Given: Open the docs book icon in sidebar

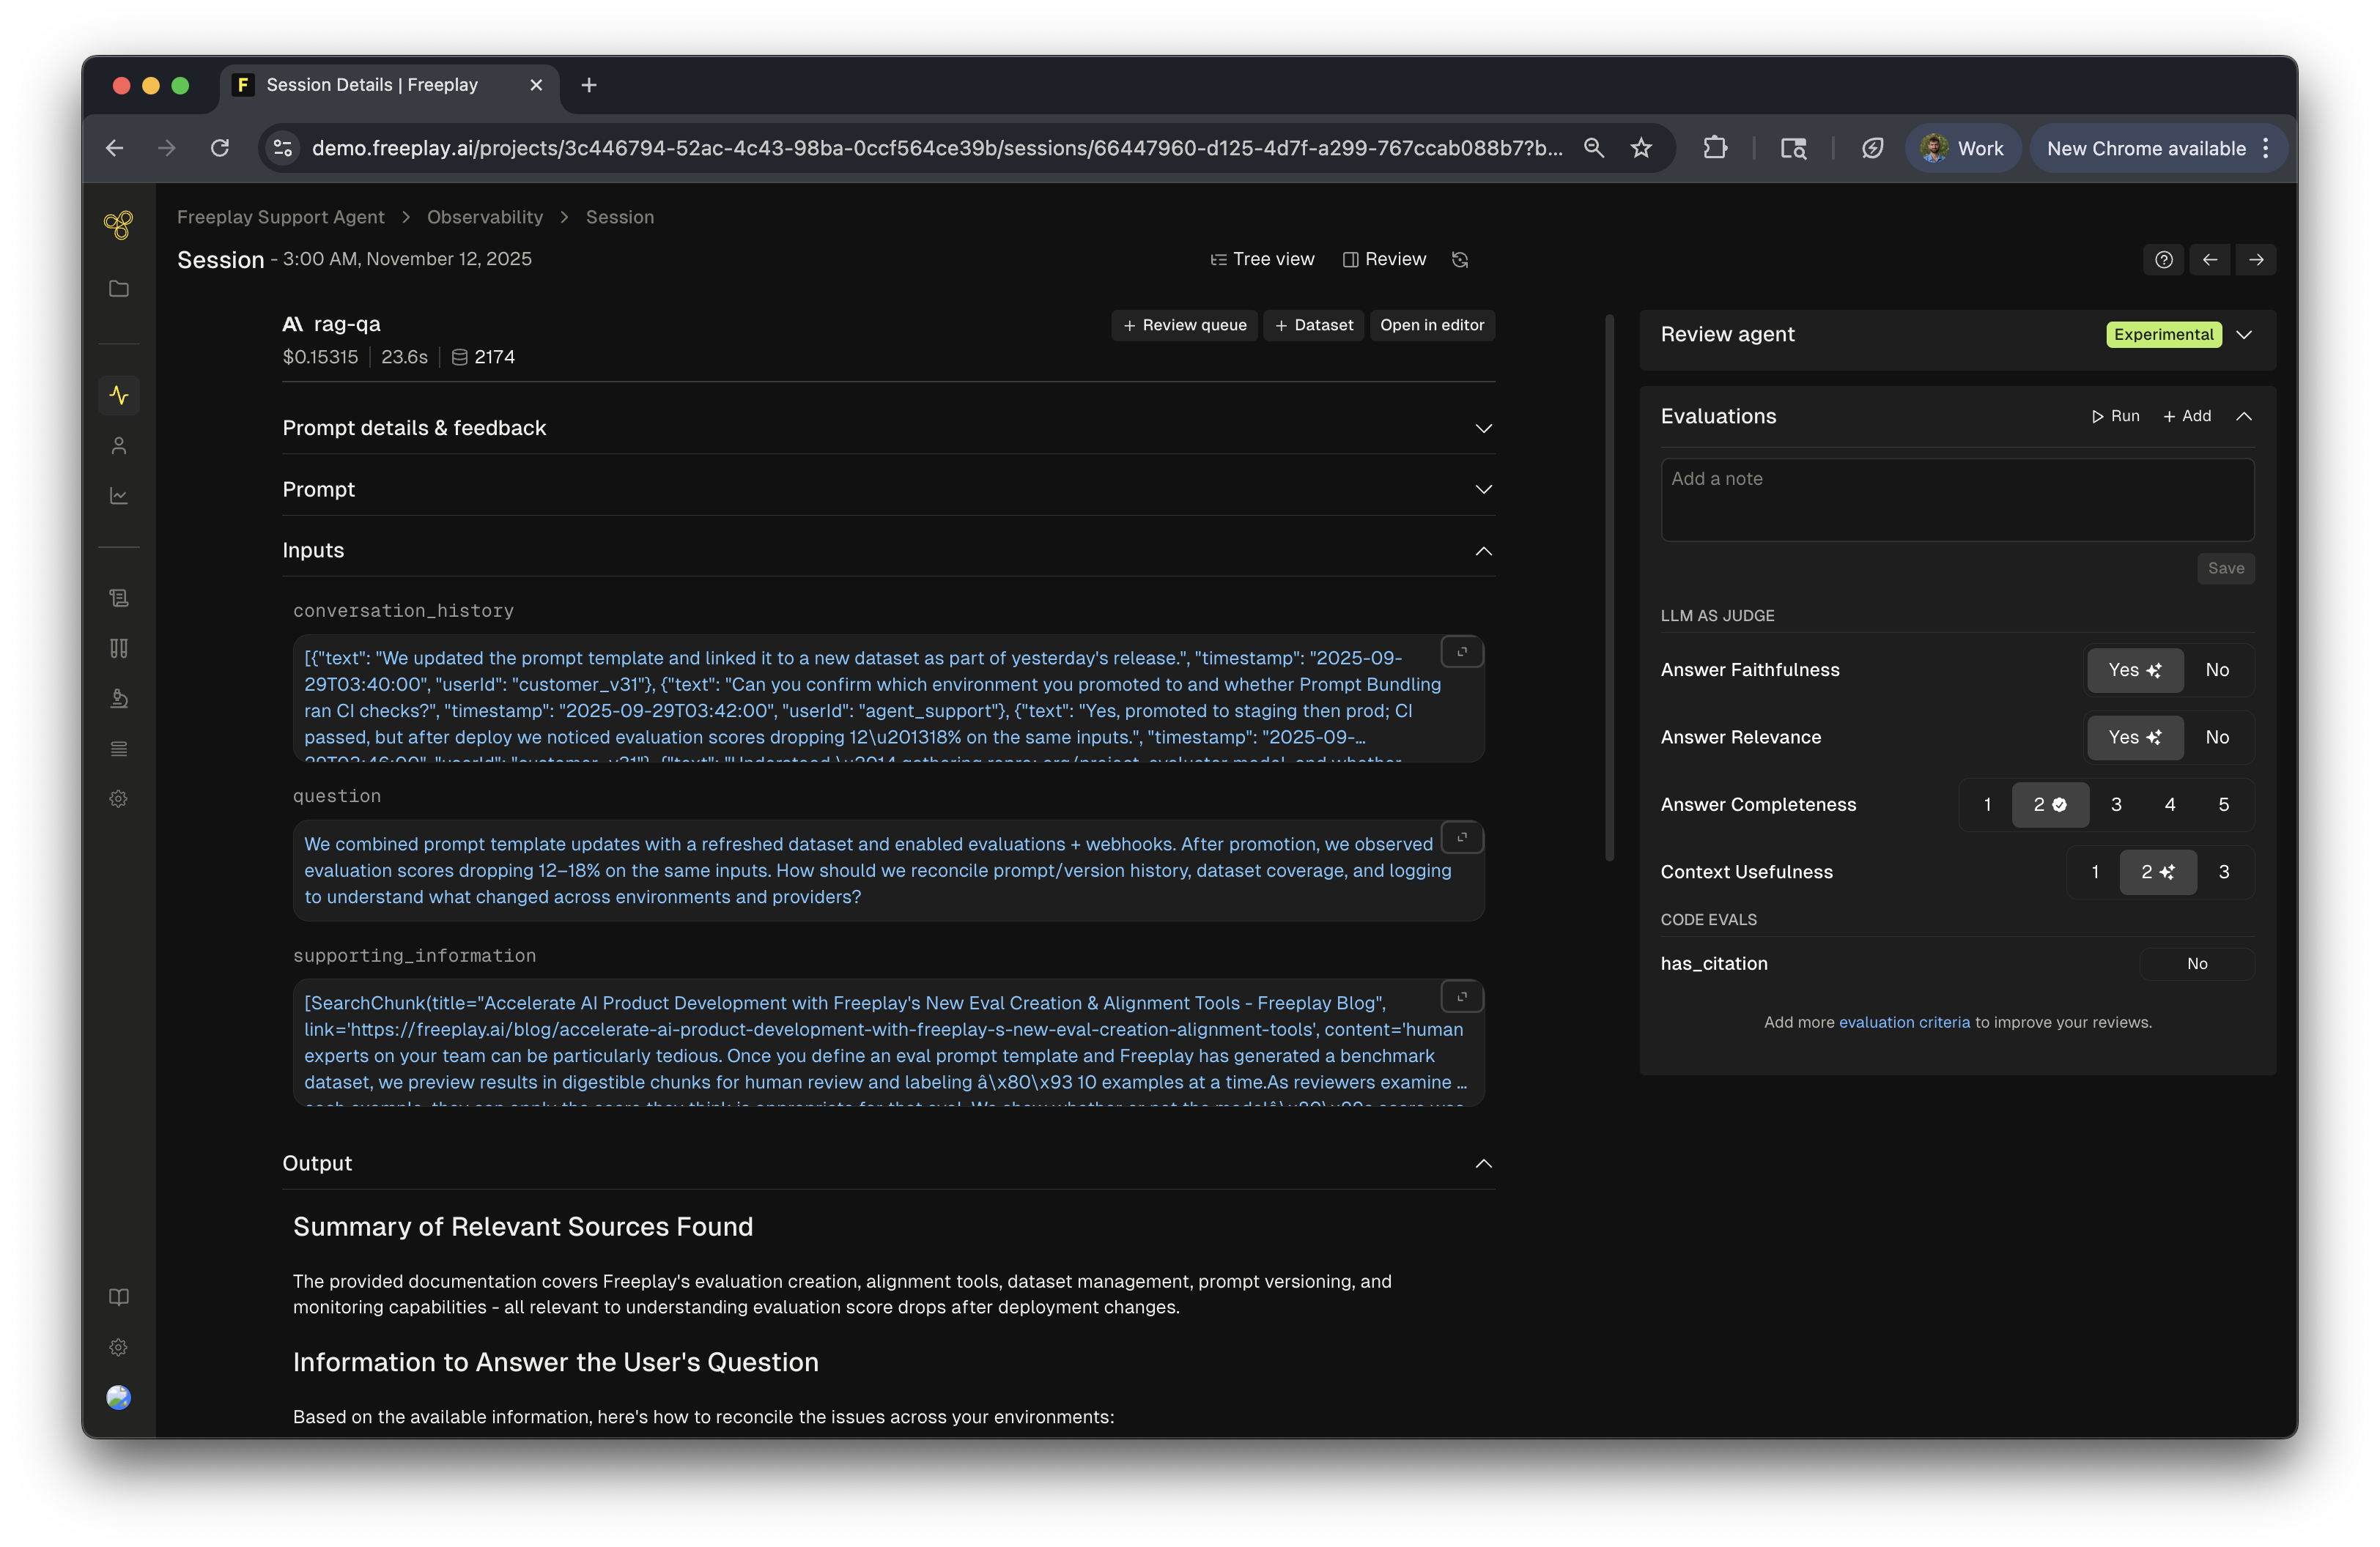Looking at the screenshot, I should (x=119, y=1297).
